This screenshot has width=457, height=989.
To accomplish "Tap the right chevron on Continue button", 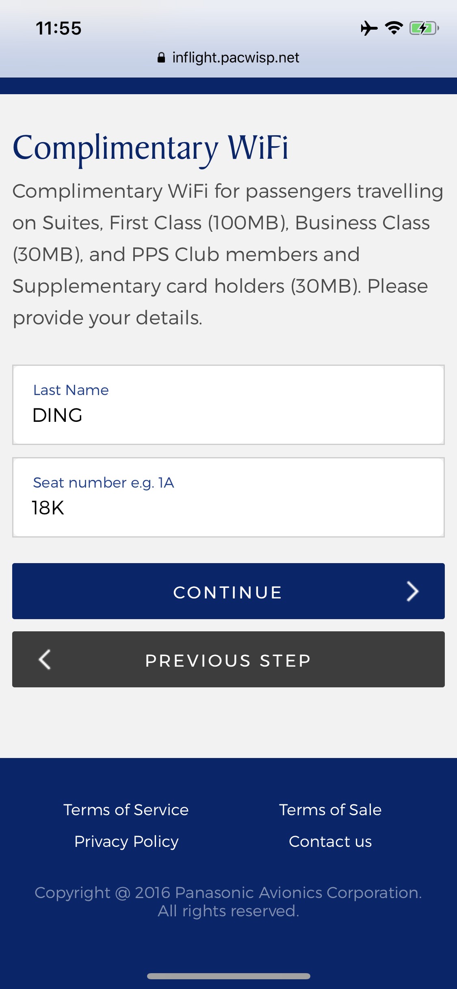I will point(412,591).
